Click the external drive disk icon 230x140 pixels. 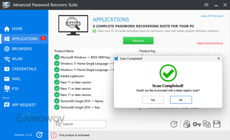click(187, 124)
